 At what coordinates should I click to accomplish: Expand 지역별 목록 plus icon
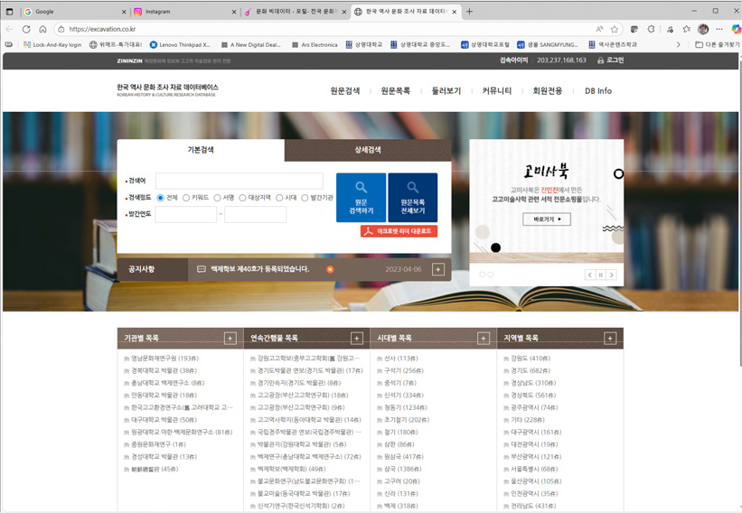(x=610, y=339)
